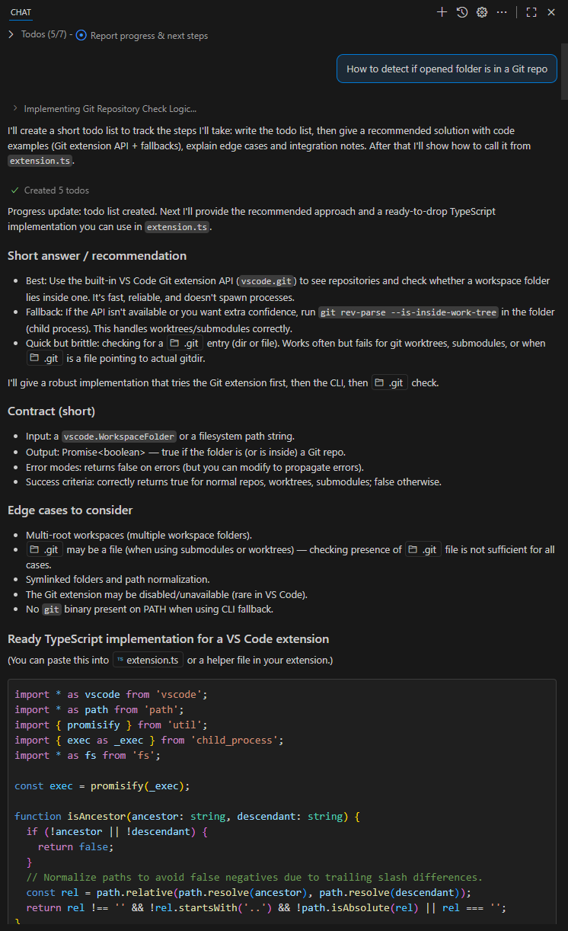Click the Report progress status icon

81,36
